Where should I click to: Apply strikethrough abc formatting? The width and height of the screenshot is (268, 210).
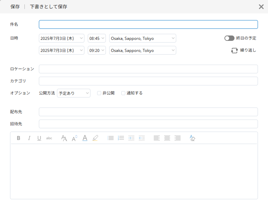49,138
